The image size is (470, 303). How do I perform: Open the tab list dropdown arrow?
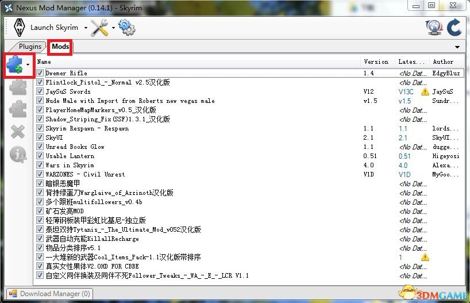tap(457, 47)
